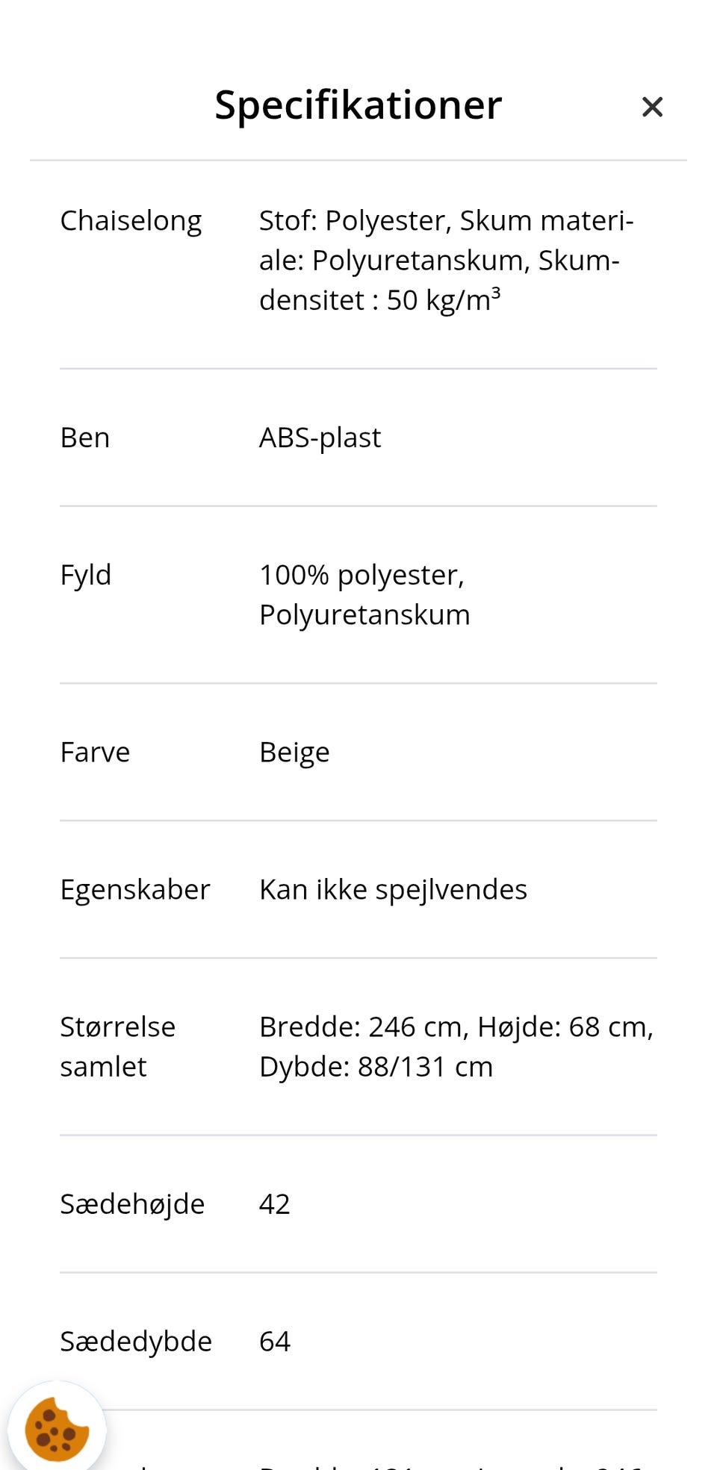The width and height of the screenshot is (717, 1470).
Task: Click the Sædedybde value 64
Action: [x=275, y=1342]
